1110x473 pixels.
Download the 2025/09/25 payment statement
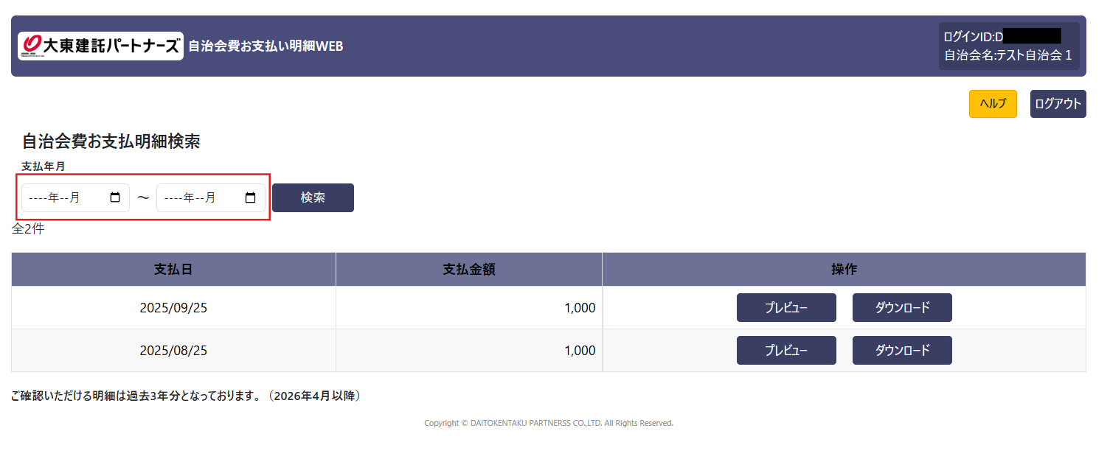coord(901,308)
